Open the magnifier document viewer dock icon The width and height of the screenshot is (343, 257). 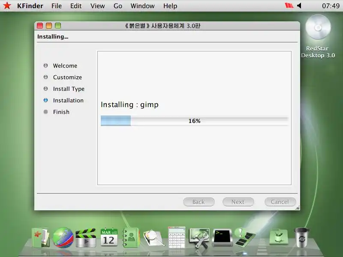[x=153, y=238]
